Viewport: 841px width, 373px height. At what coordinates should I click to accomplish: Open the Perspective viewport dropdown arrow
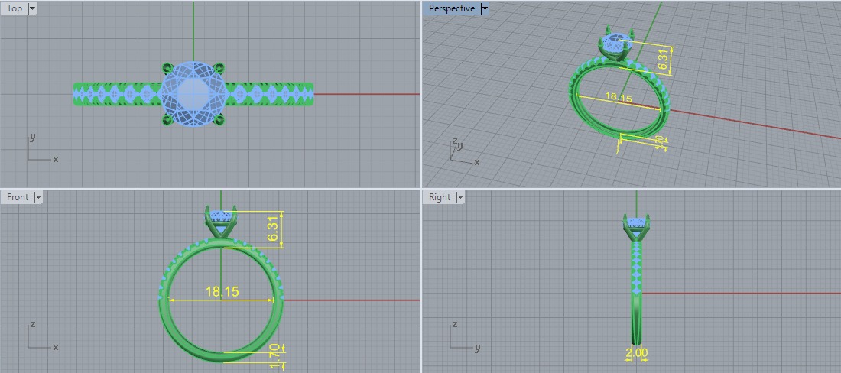click(x=484, y=8)
